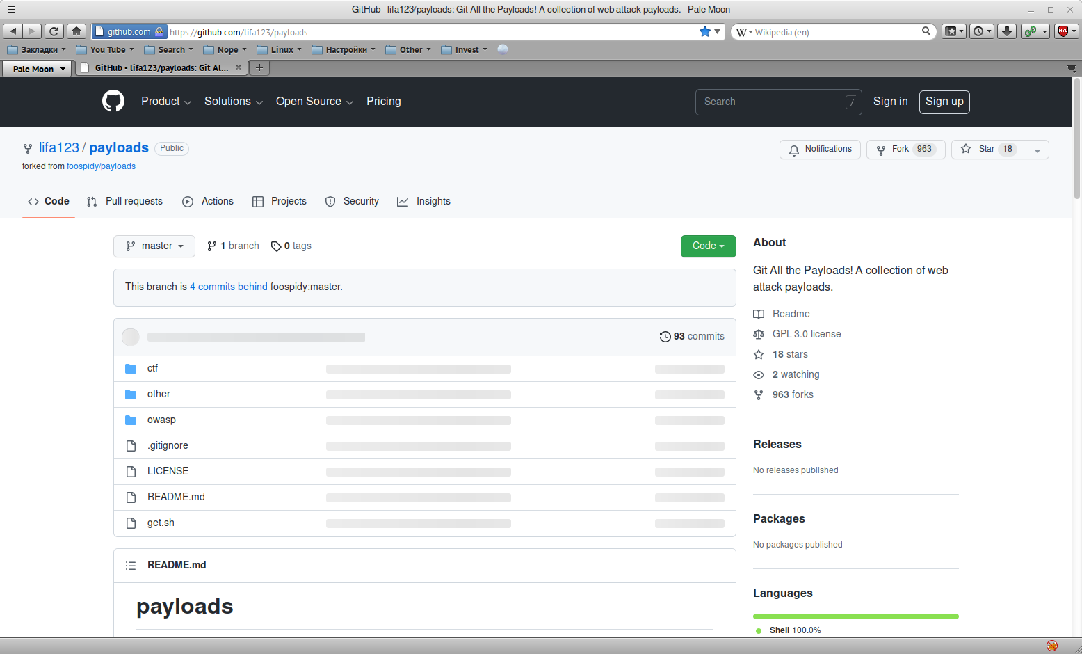
Task: Open the Projects tab
Action: [x=280, y=202]
